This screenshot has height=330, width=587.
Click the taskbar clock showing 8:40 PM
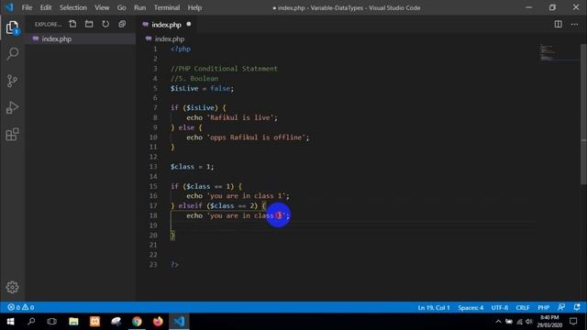(x=549, y=322)
